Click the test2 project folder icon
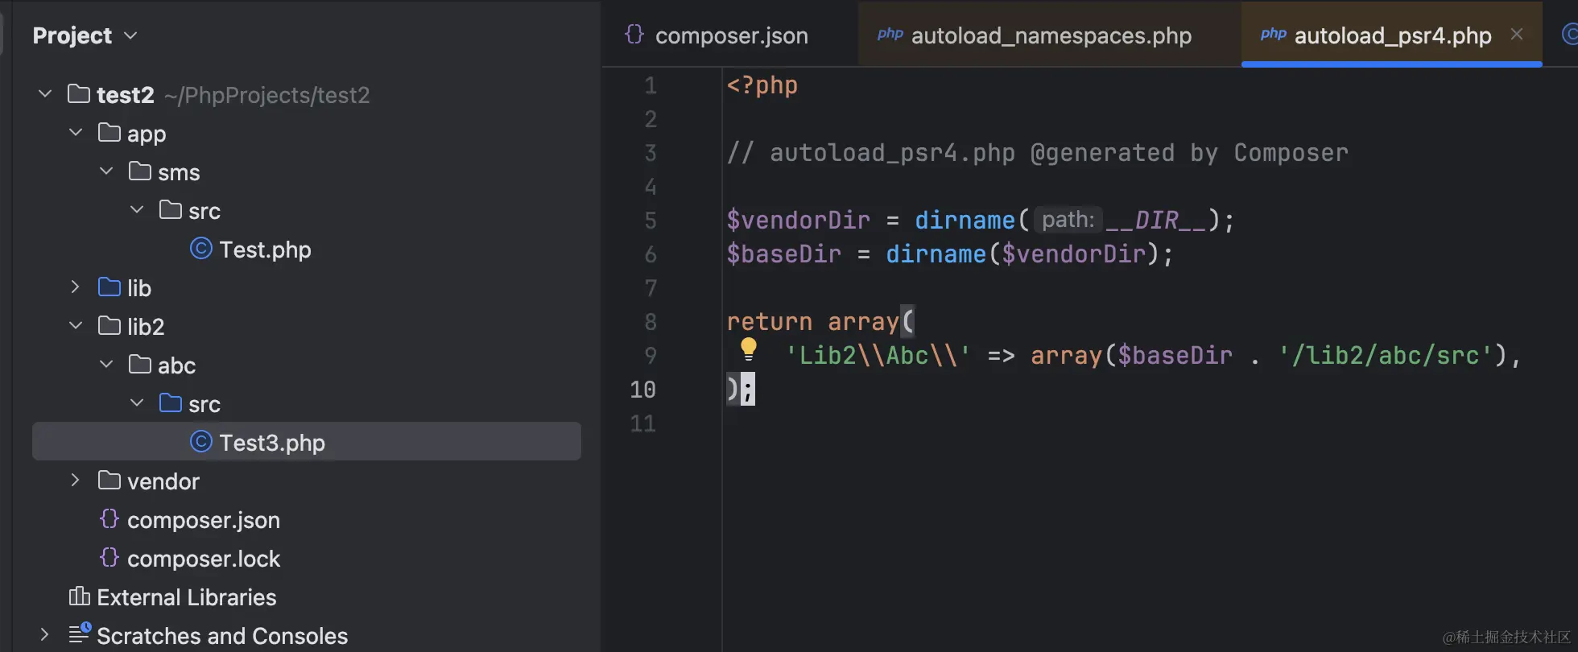 79,94
